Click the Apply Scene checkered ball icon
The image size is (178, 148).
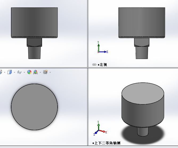[x=35, y=72]
